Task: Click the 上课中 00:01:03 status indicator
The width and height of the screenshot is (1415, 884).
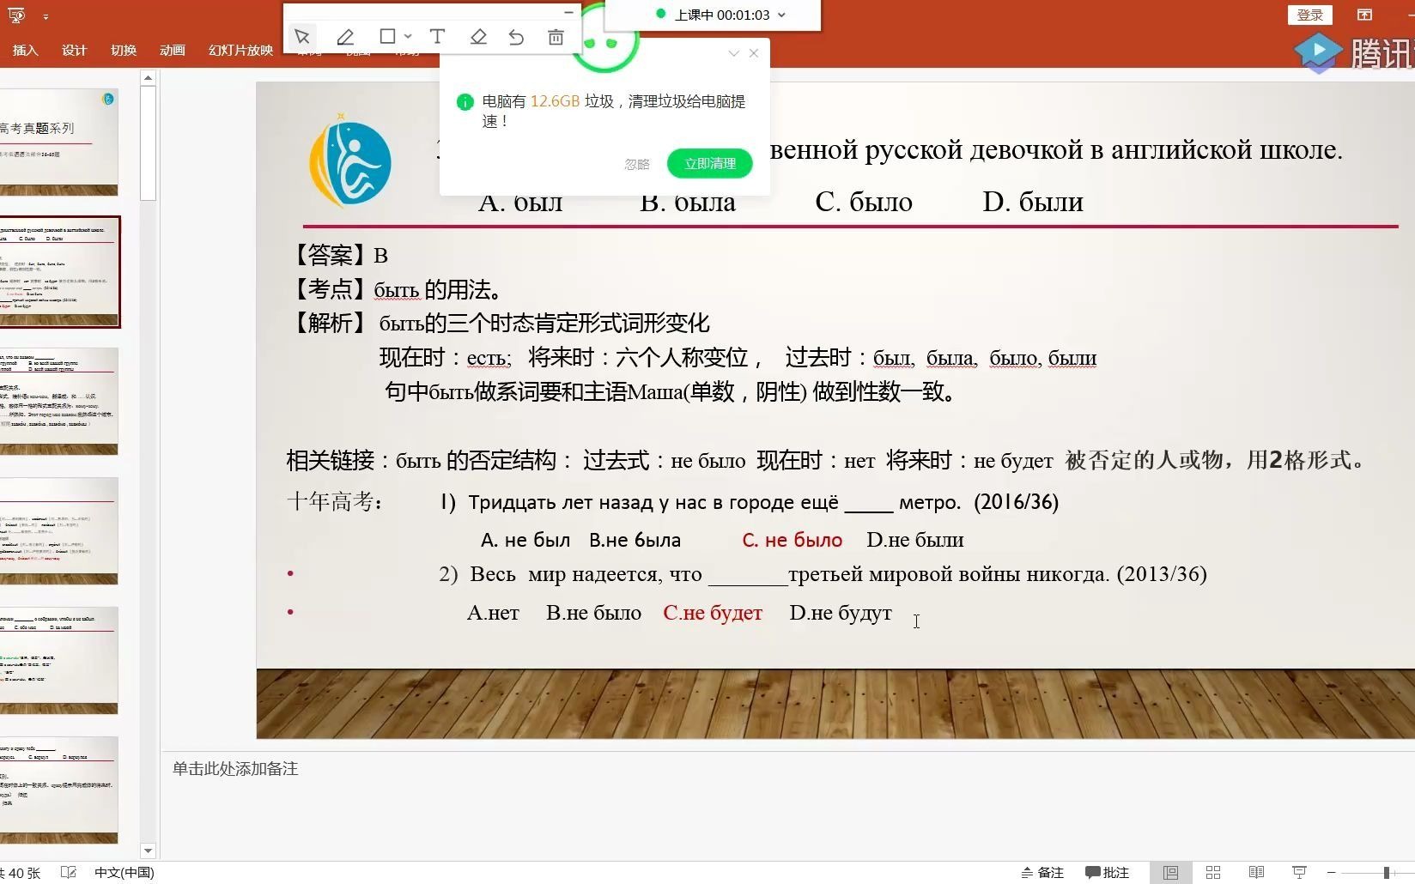Action: click(x=713, y=15)
